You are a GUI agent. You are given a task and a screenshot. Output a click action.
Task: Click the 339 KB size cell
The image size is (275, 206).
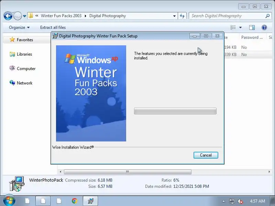230,55
